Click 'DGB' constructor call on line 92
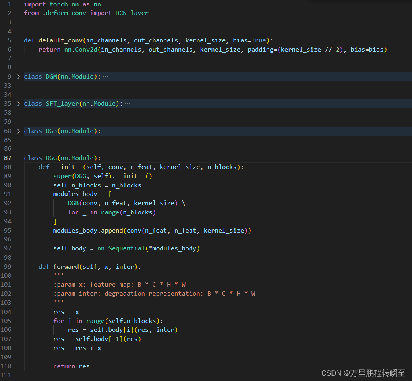Viewport: 412px width, 381px height. (74, 203)
